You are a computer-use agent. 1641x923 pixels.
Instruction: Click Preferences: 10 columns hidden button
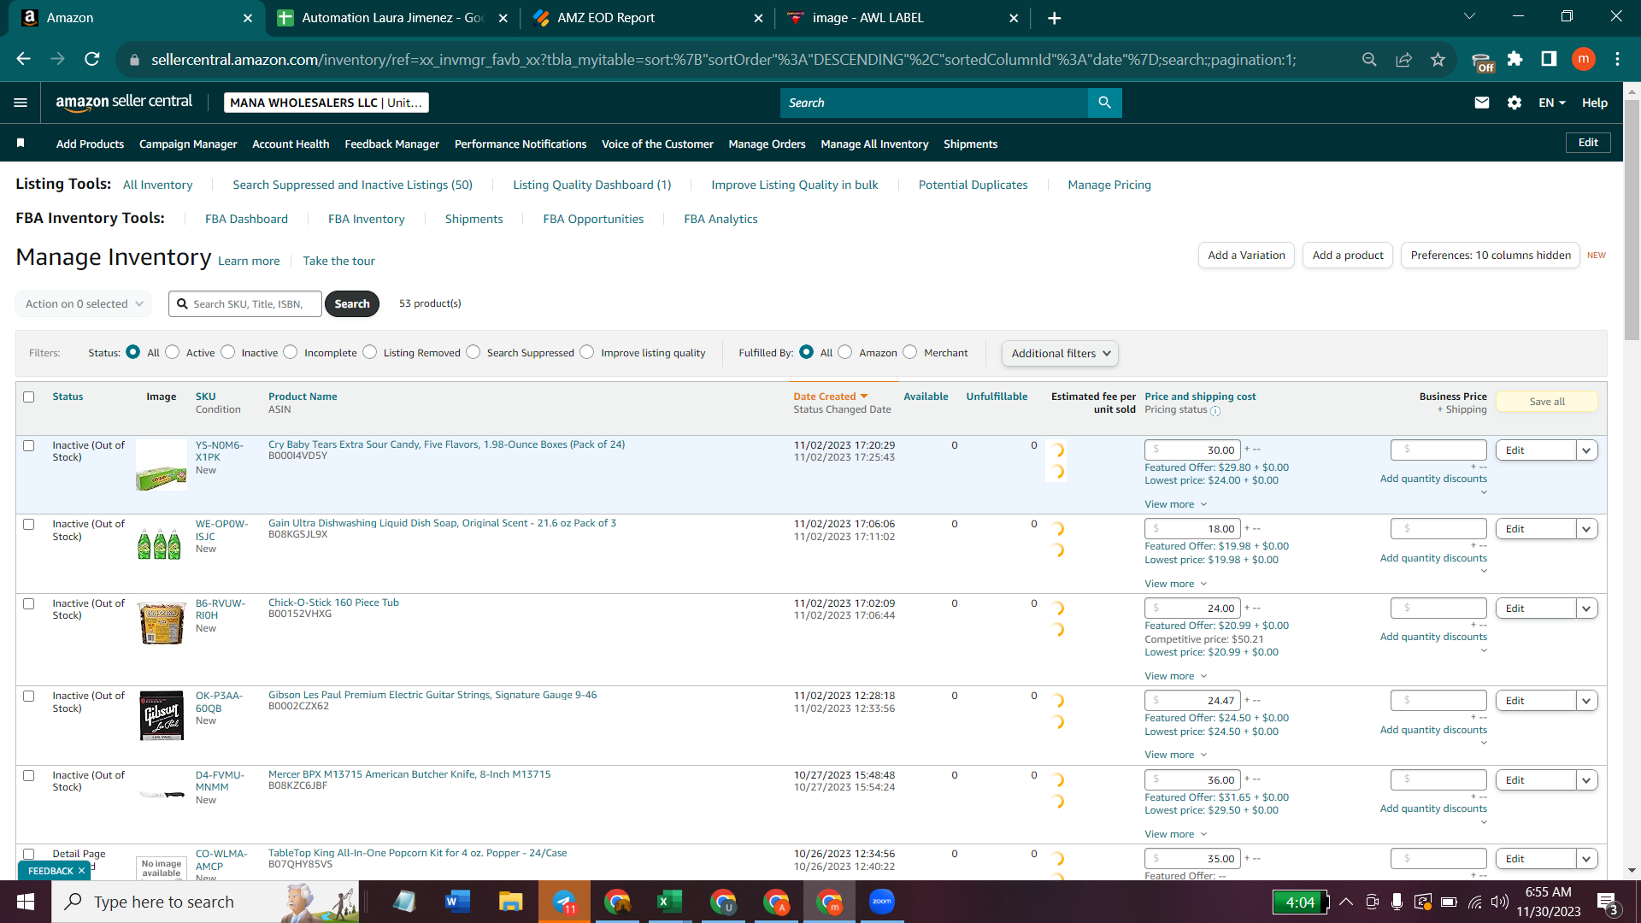[x=1491, y=255]
